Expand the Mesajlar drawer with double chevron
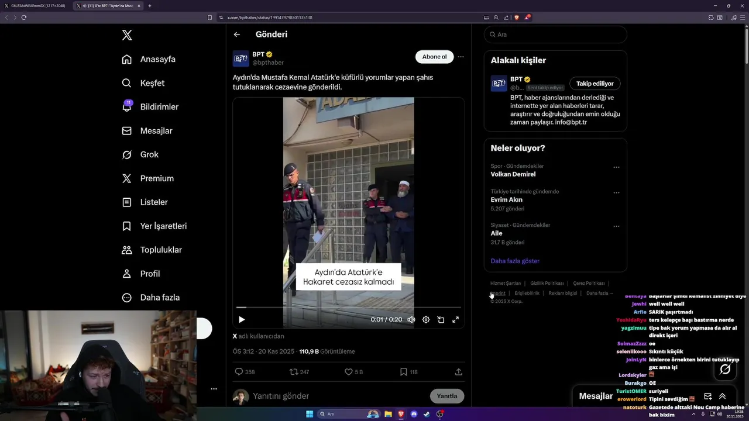The width and height of the screenshot is (749, 421). click(722, 396)
